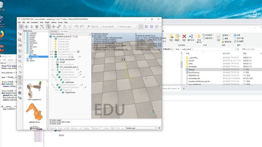Open the script icon next to LineTracer
This screenshot has width=262, height=147.
coord(69,57)
